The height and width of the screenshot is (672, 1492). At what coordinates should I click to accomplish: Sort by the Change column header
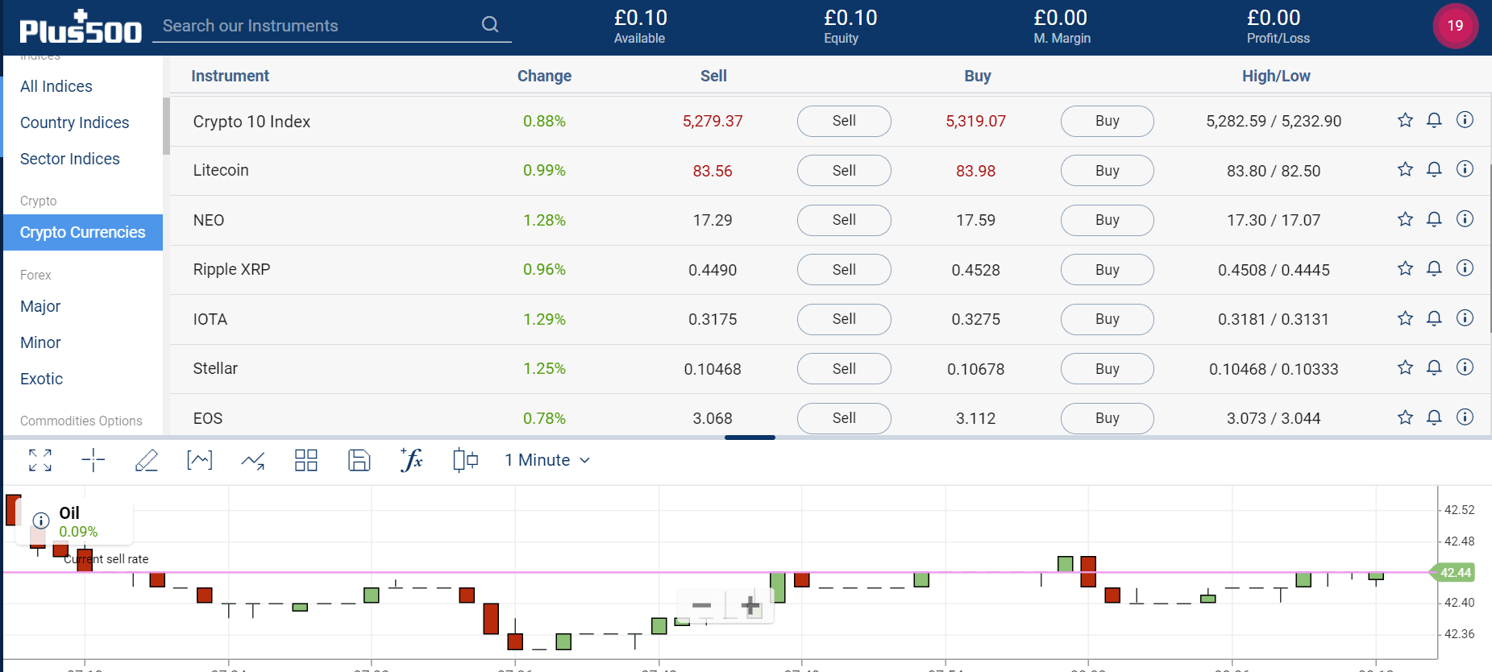(x=544, y=76)
